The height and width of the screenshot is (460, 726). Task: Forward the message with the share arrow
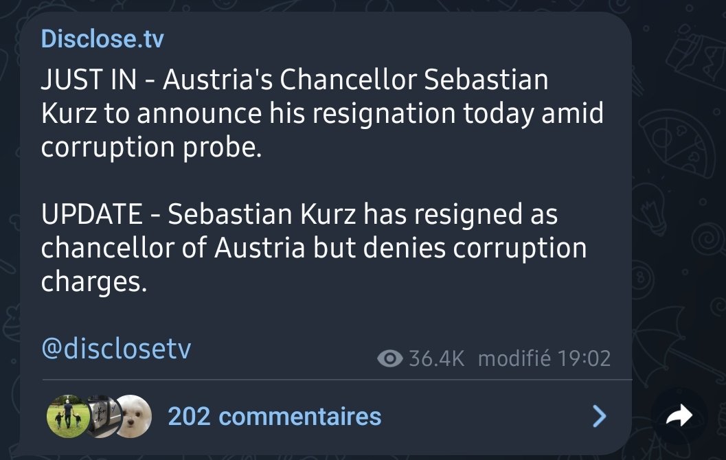coord(679,415)
